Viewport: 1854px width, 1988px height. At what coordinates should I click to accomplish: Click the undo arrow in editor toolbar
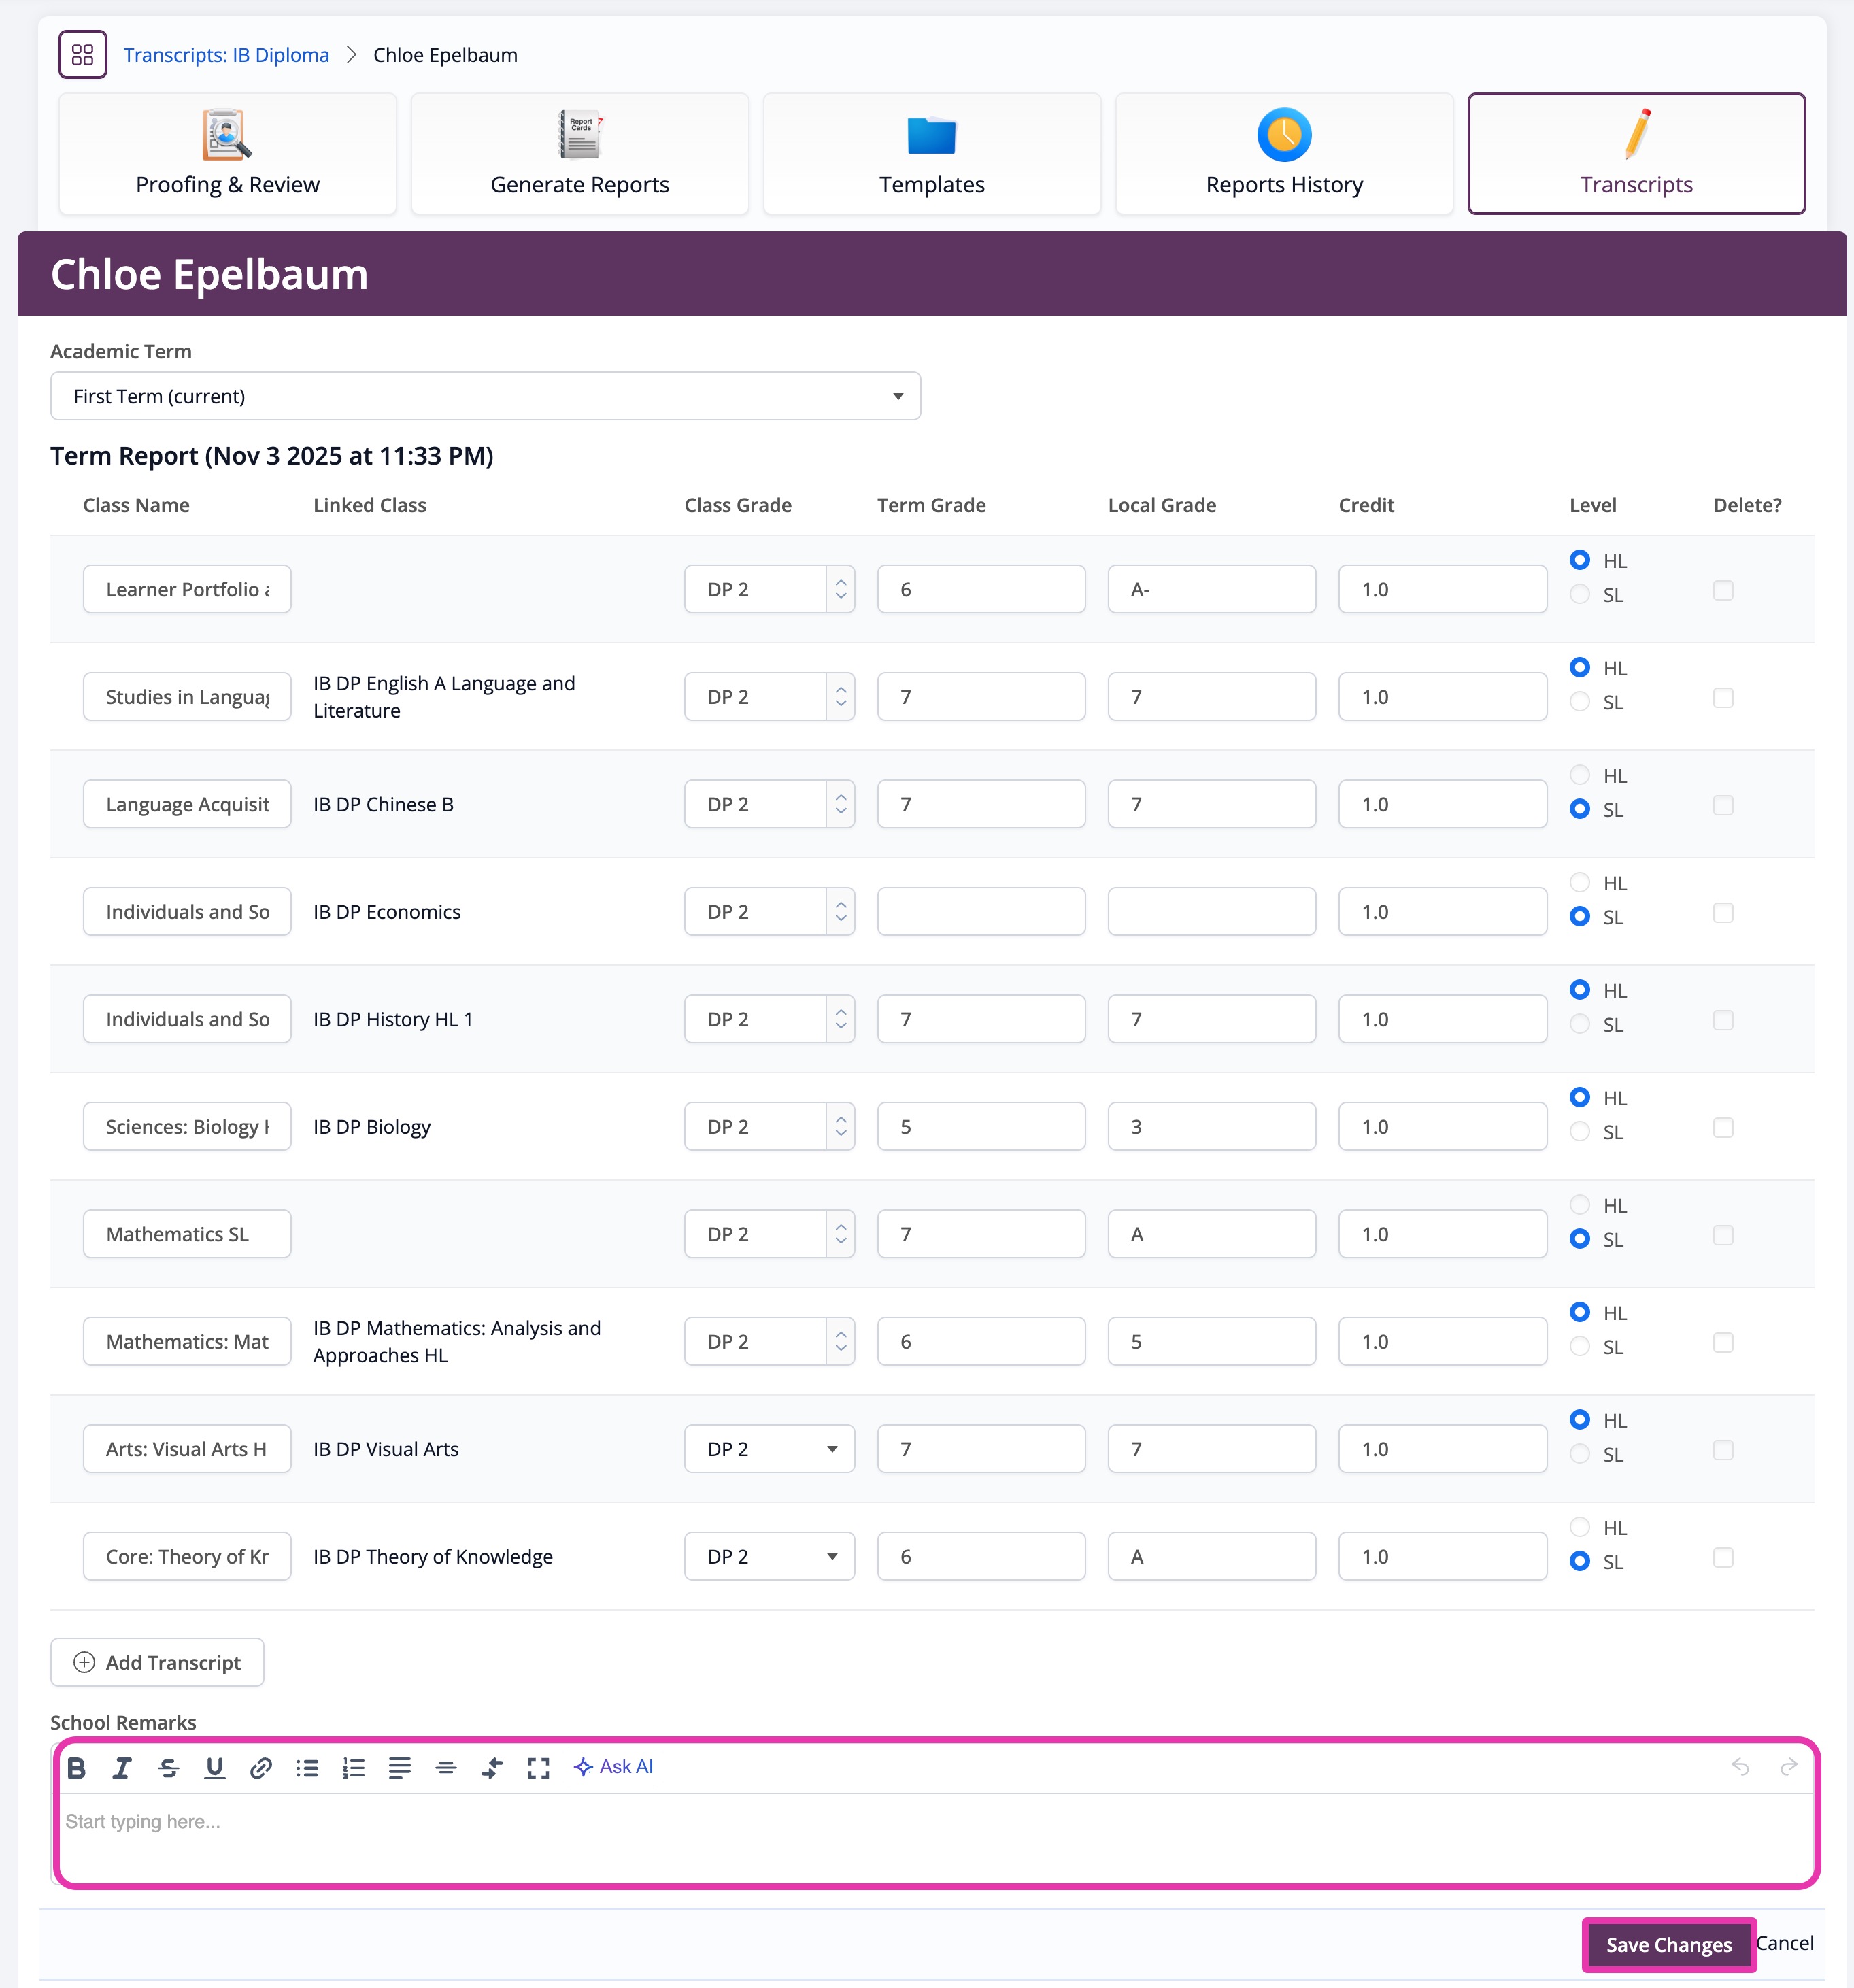tap(1740, 1766)
